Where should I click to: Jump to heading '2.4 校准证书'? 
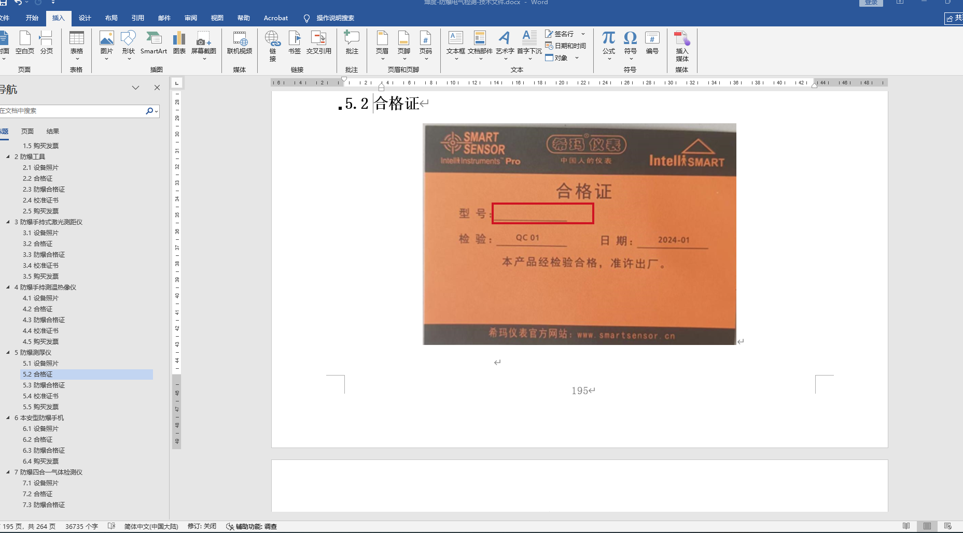[x=40, y=200]
